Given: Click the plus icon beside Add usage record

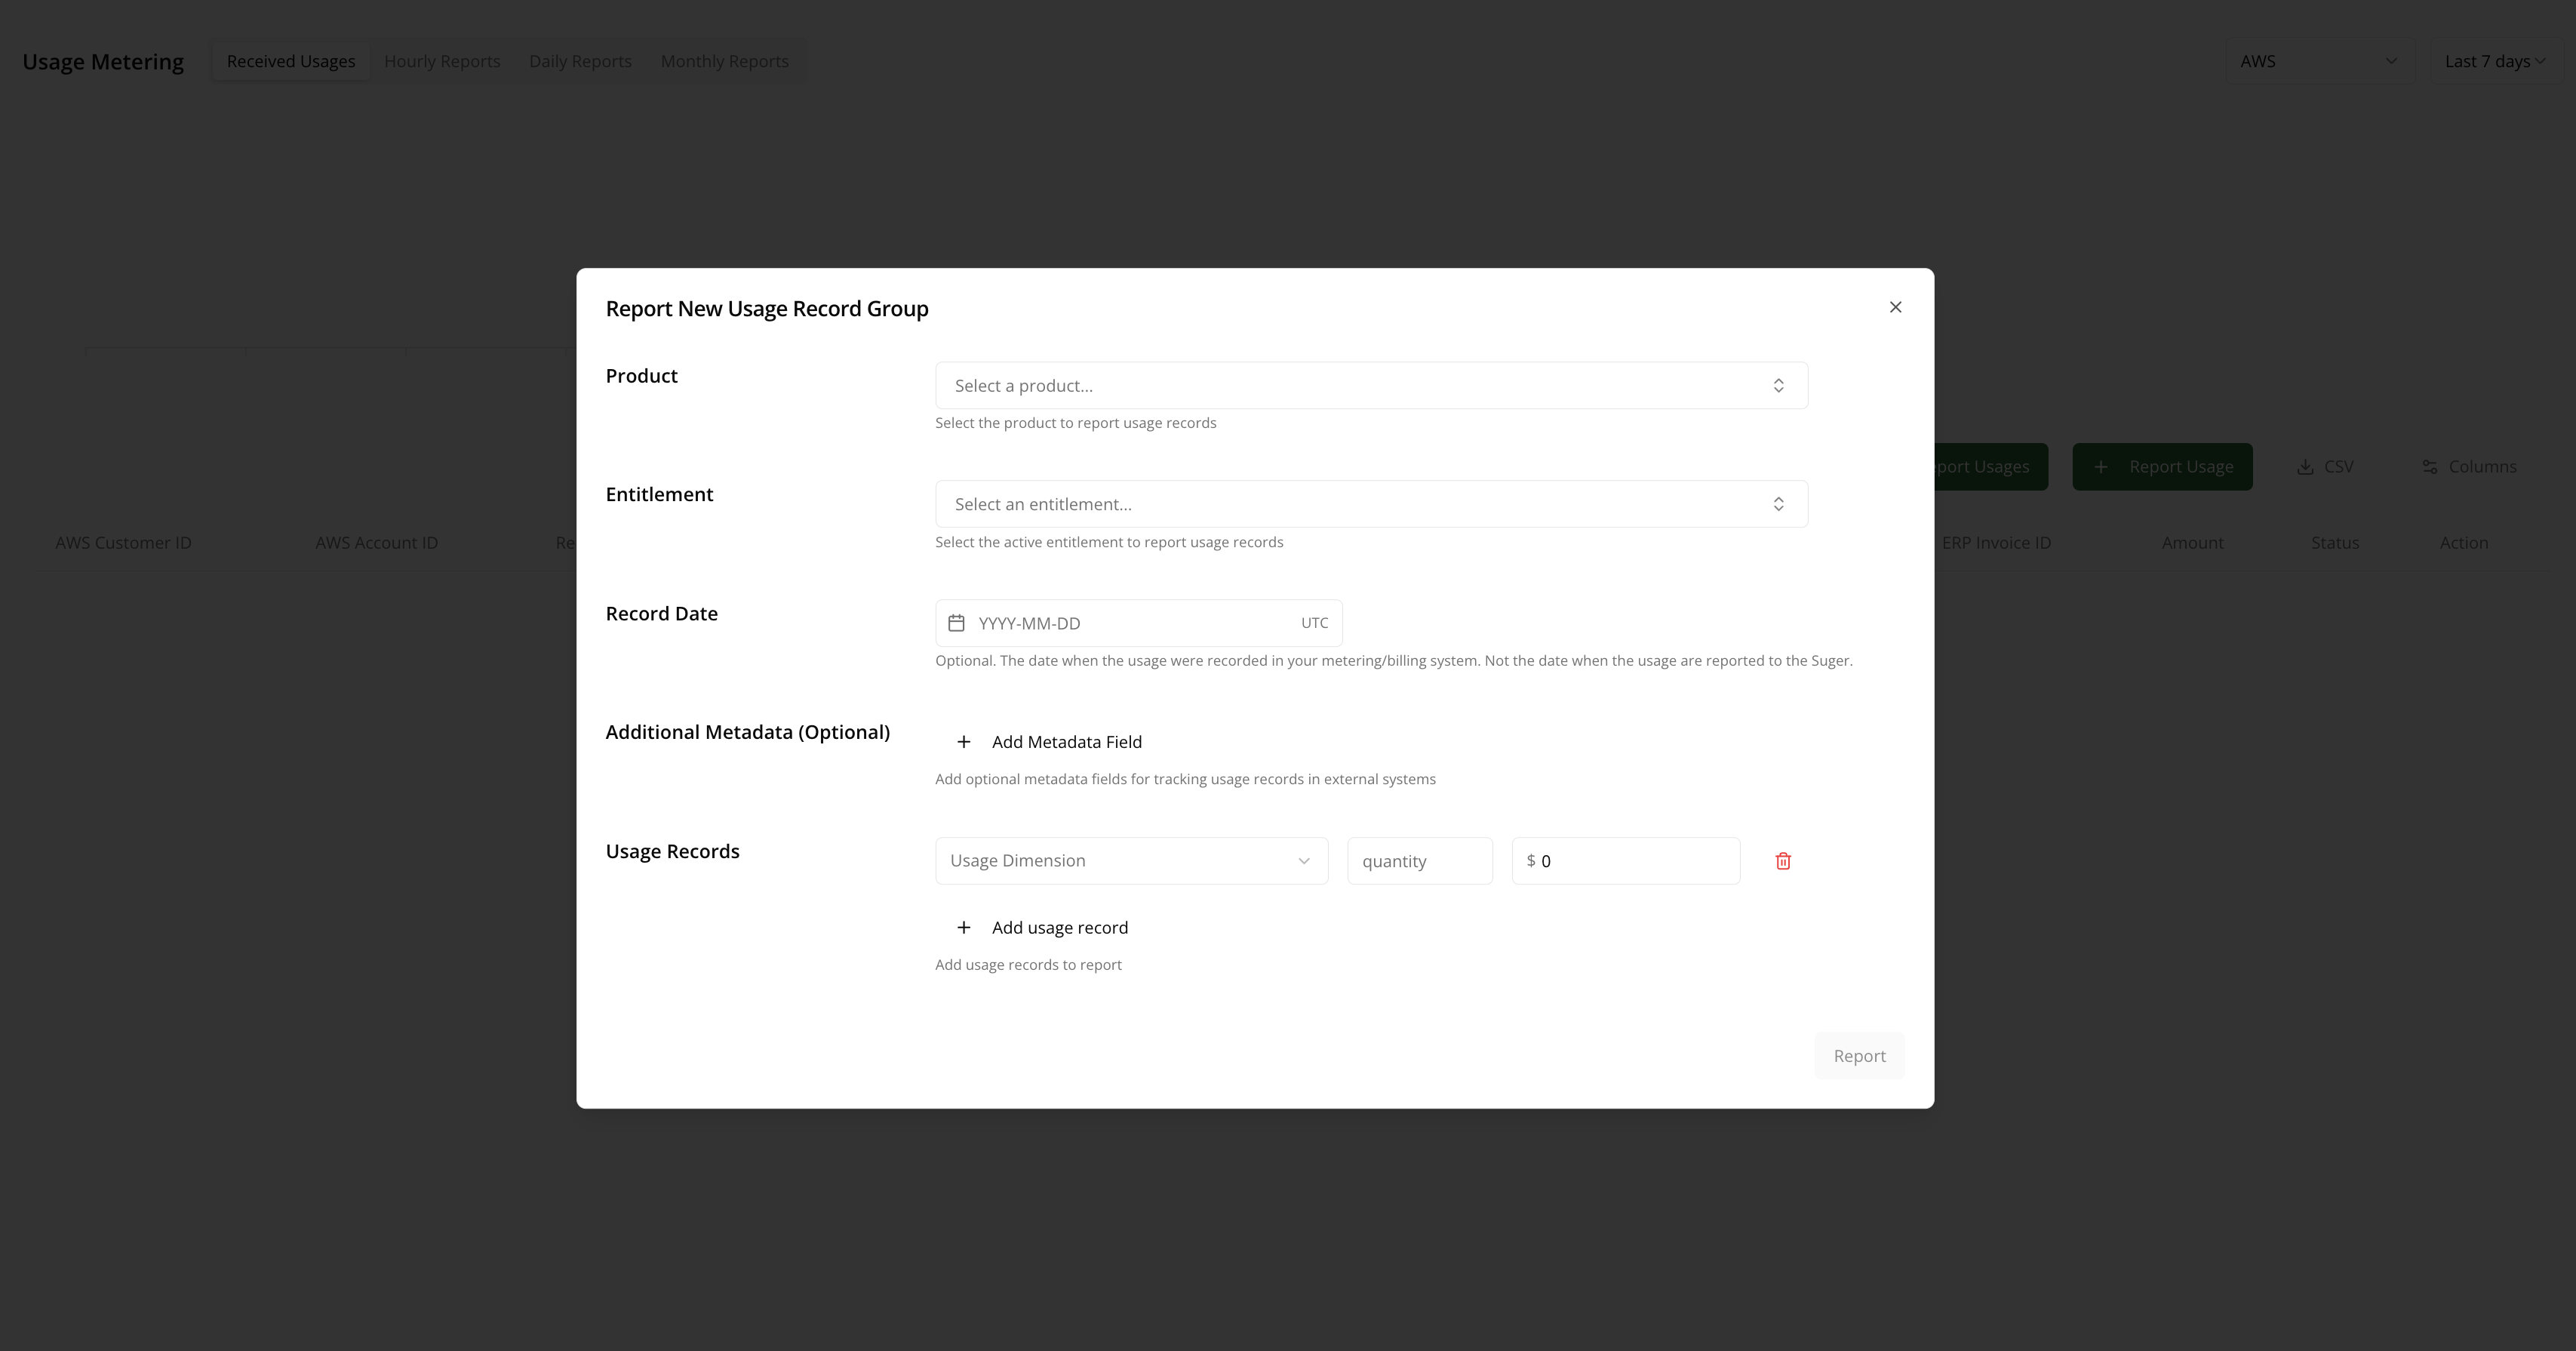Looking at the screenshot, I should [963, 928].
